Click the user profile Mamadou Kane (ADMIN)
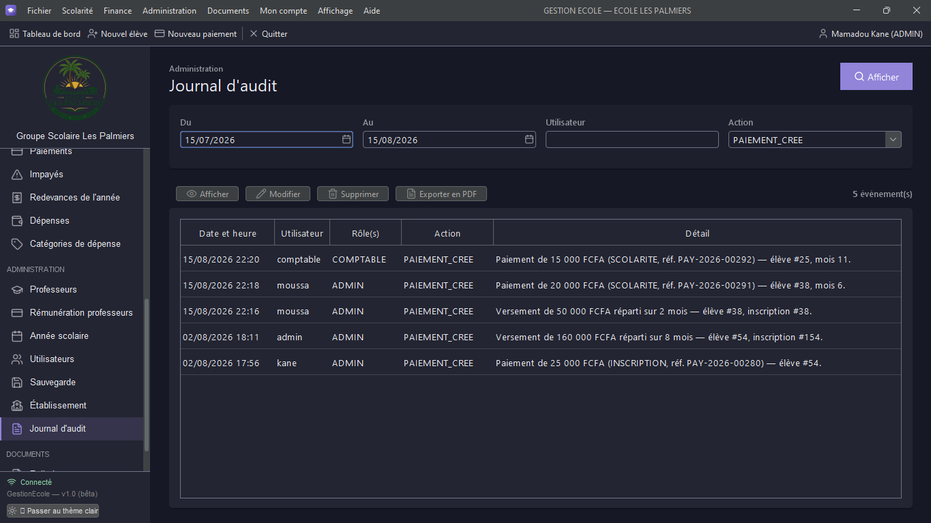 tap(871, 34)
